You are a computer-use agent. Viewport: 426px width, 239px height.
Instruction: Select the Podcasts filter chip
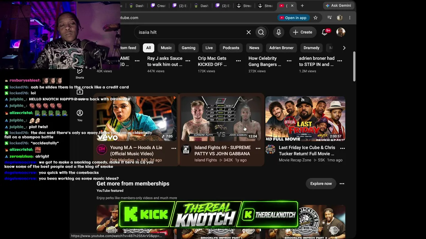(x=231, y=48)
